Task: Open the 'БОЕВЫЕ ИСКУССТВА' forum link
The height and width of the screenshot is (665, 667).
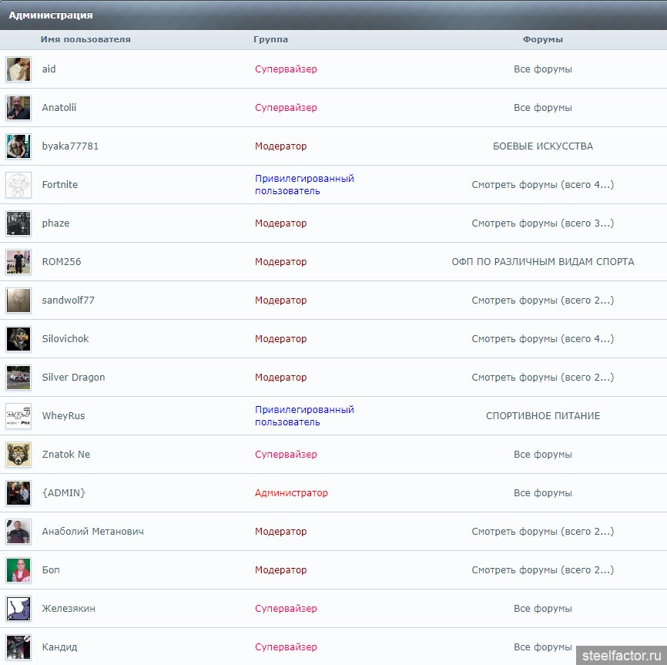Action: [x=542, y=146]
